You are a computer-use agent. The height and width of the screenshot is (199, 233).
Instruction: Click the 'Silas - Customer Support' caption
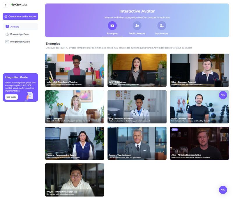183,82
